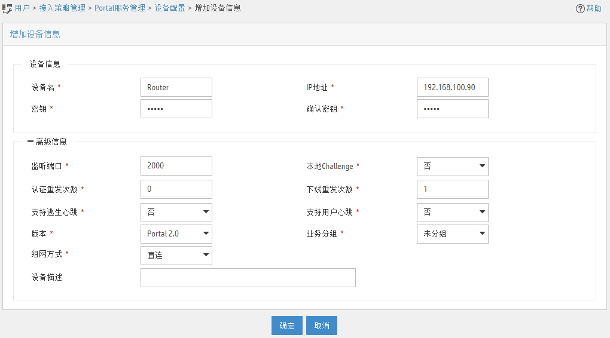610x338 pixels.
Task: Focus the IP地址 input field
Action: 452,87
